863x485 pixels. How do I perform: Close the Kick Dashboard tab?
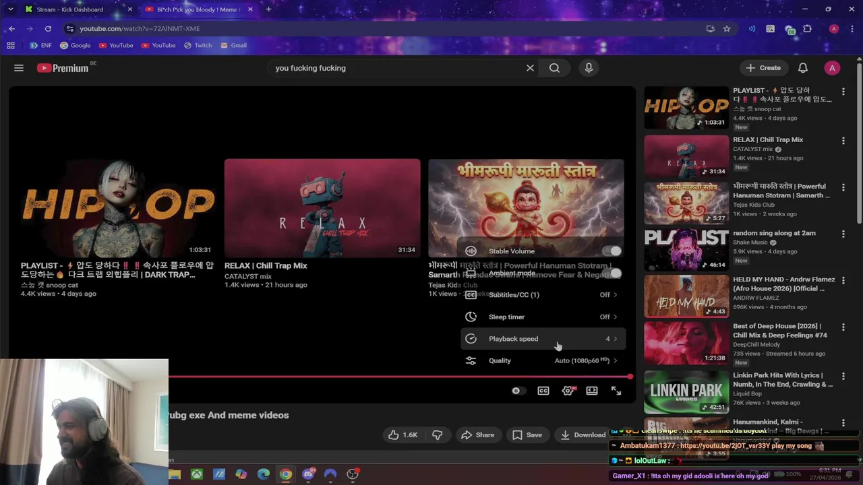pyautogui.click(x=129, y=9)
